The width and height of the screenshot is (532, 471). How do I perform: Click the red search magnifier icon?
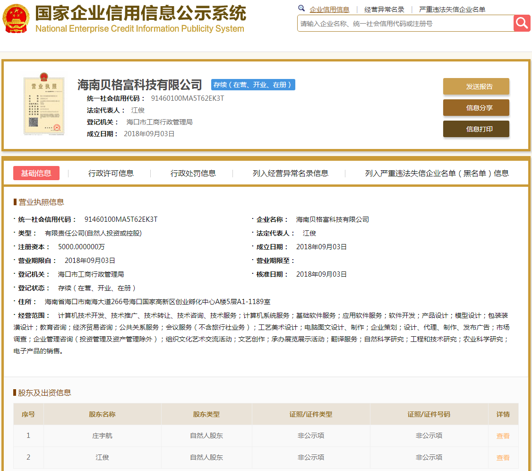(522, 23)
